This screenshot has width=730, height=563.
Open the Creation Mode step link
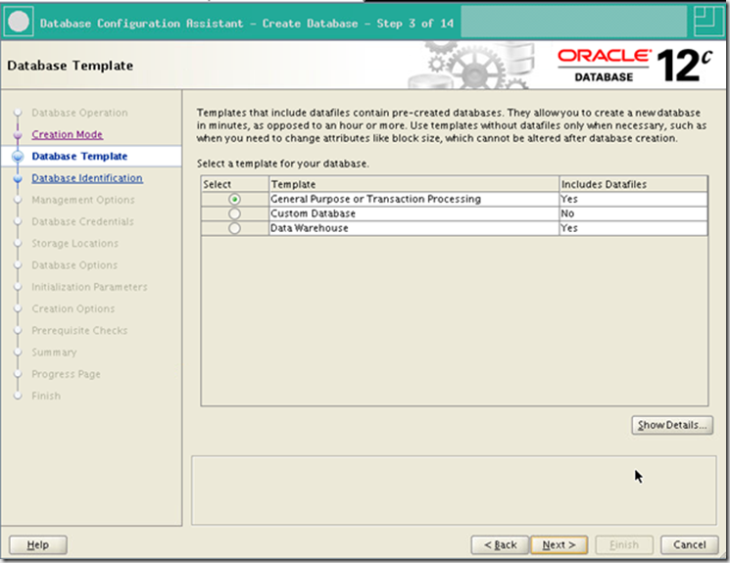coord(67,134)
